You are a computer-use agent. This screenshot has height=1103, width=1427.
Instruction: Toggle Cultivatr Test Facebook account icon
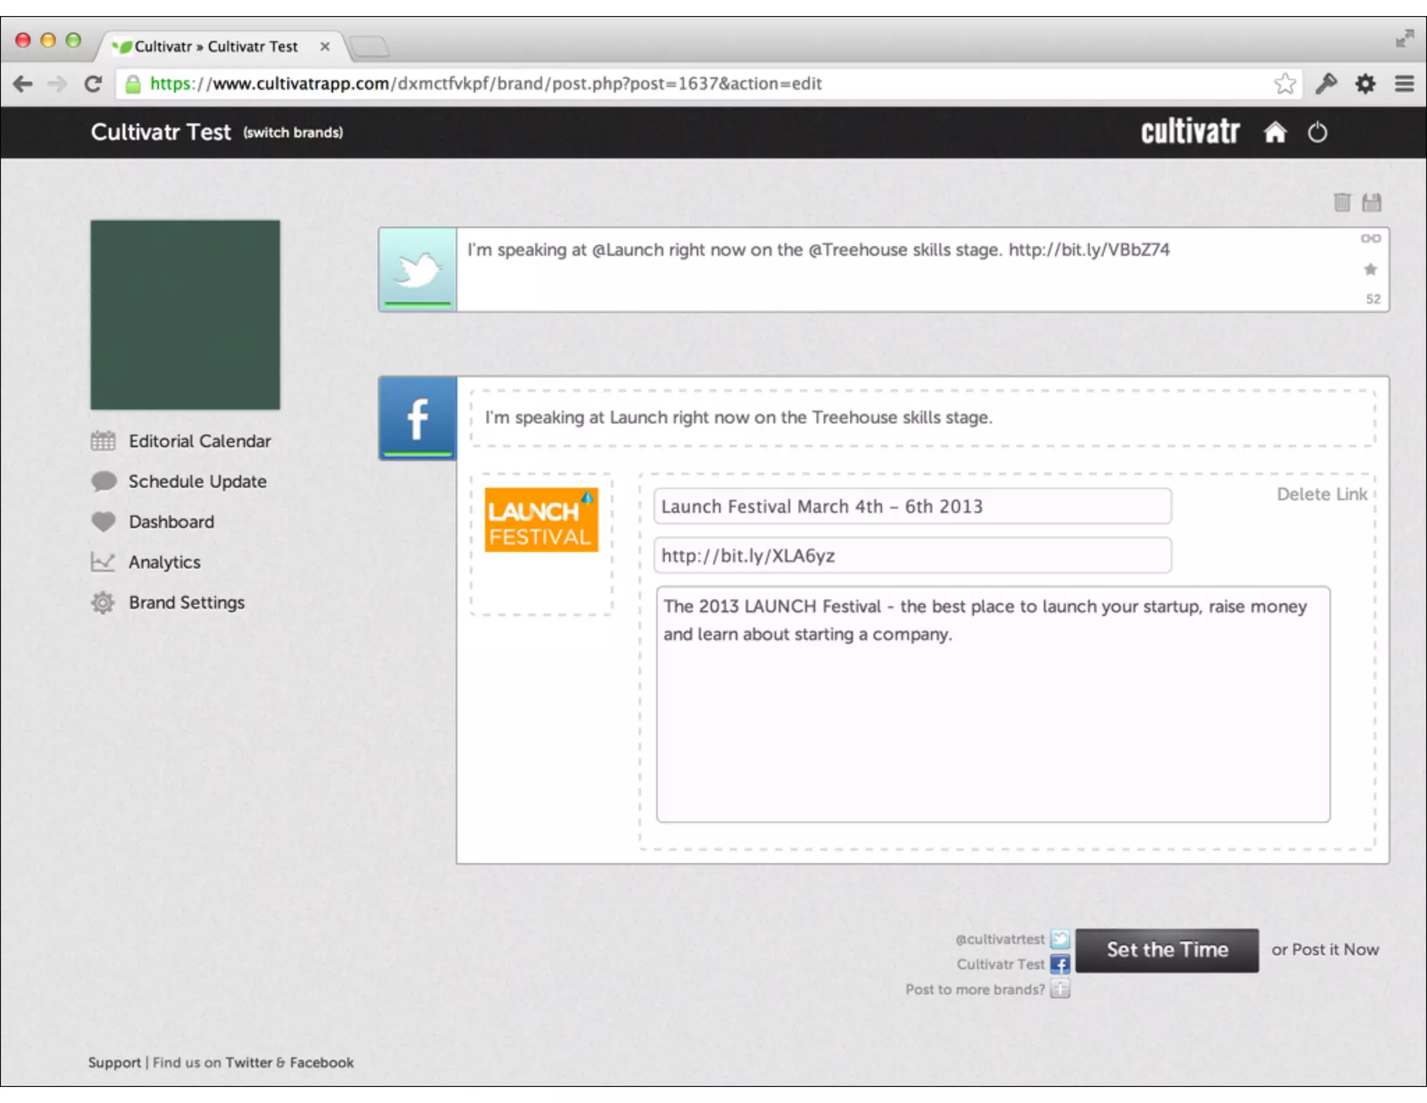tap(1060, 964)
